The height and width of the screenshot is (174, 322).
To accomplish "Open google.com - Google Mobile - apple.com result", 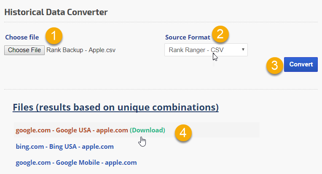I will [76, 163].
